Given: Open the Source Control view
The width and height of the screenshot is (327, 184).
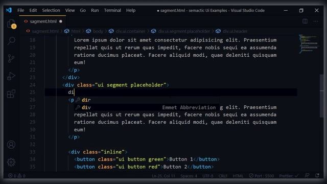Looking at the screenshot, I should (11, 58).
